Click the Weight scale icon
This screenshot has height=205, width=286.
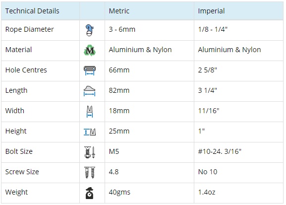(90, 193)
